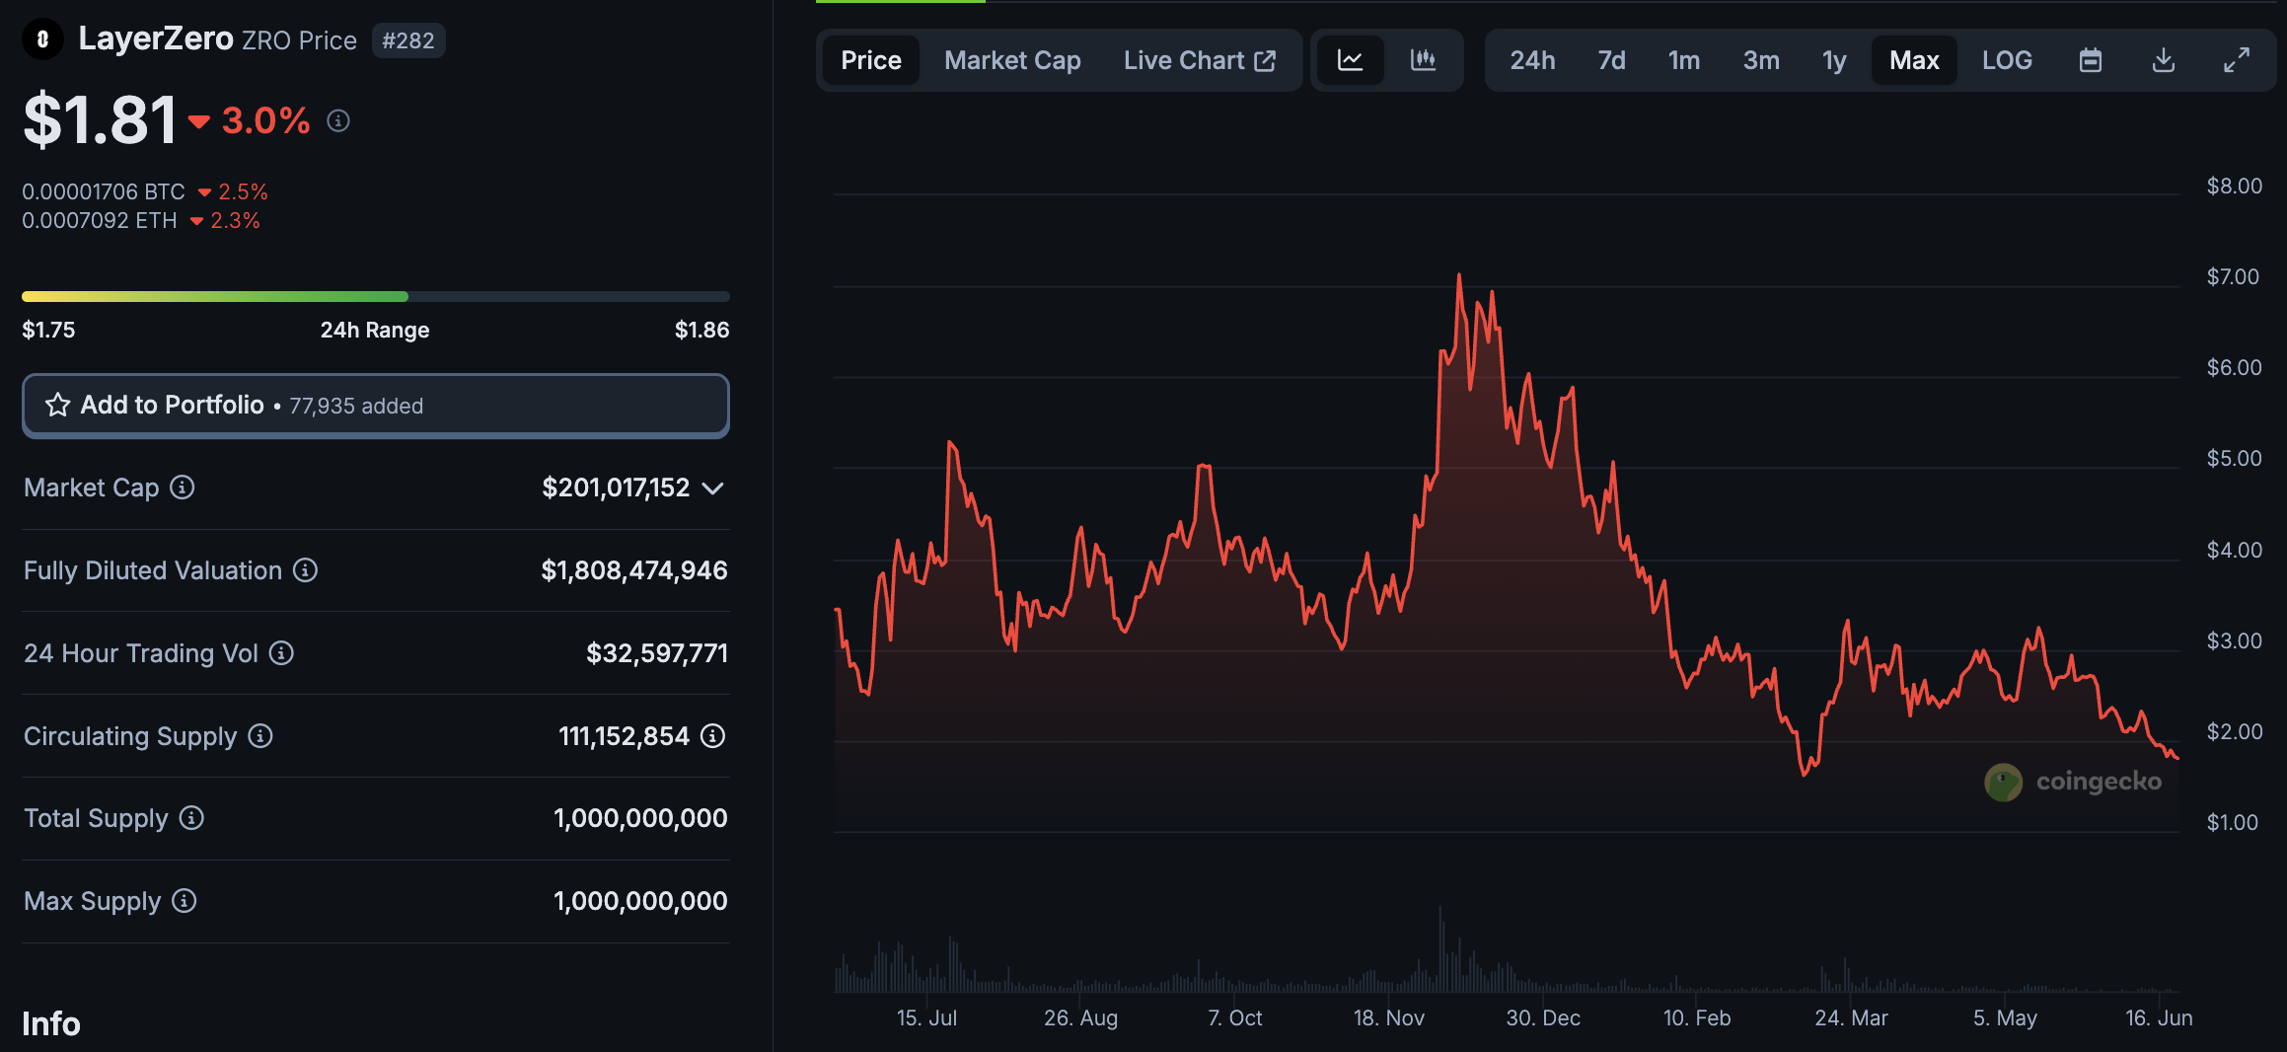Click the star icon in Add to Portfolio
2287x1052 pixels.
(x=57, y=405)
